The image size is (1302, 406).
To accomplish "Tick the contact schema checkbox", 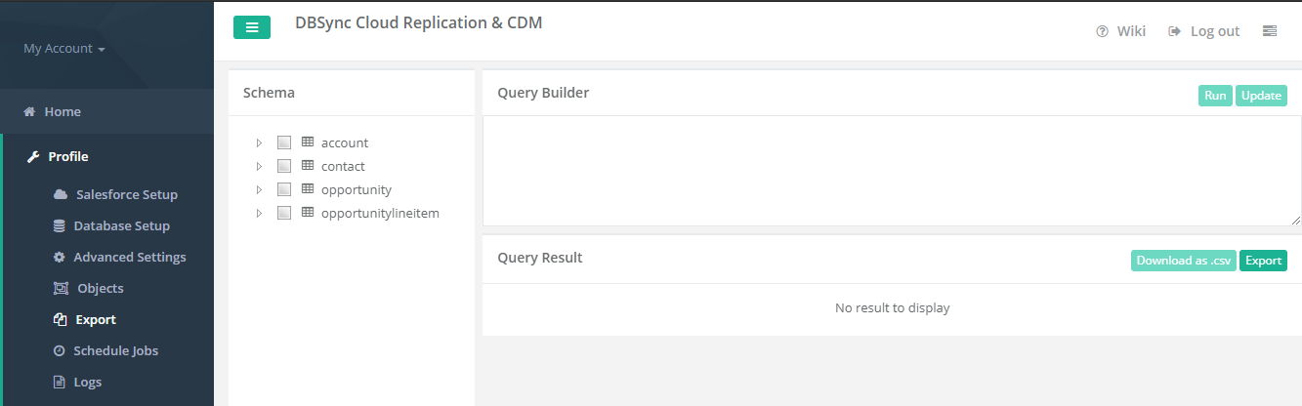I will tap(284, 166).
